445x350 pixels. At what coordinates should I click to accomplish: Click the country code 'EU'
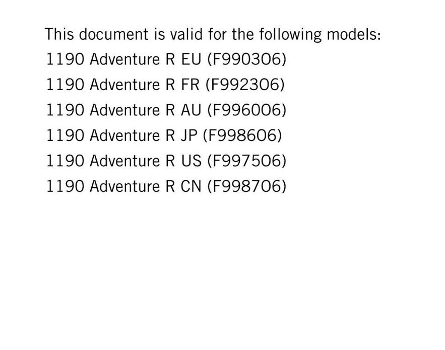(191, 59)
